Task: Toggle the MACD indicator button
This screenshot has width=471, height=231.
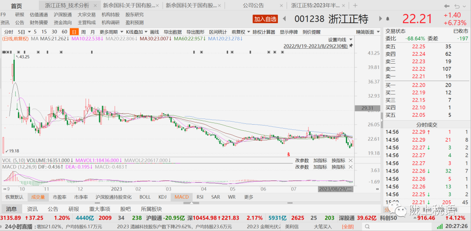Action: coord(182,197)
